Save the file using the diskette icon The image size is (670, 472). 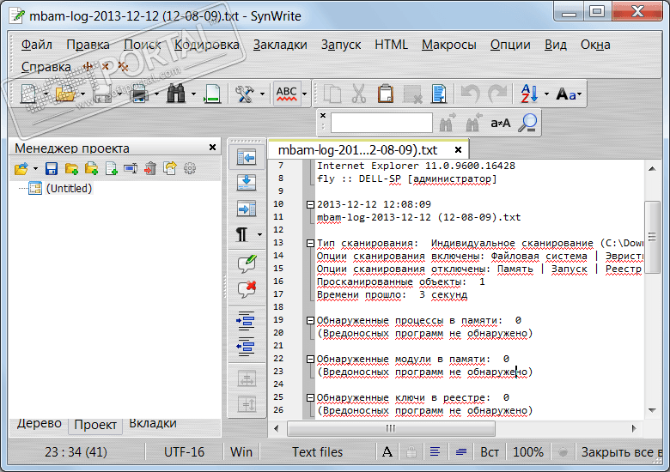click(102, 94)
